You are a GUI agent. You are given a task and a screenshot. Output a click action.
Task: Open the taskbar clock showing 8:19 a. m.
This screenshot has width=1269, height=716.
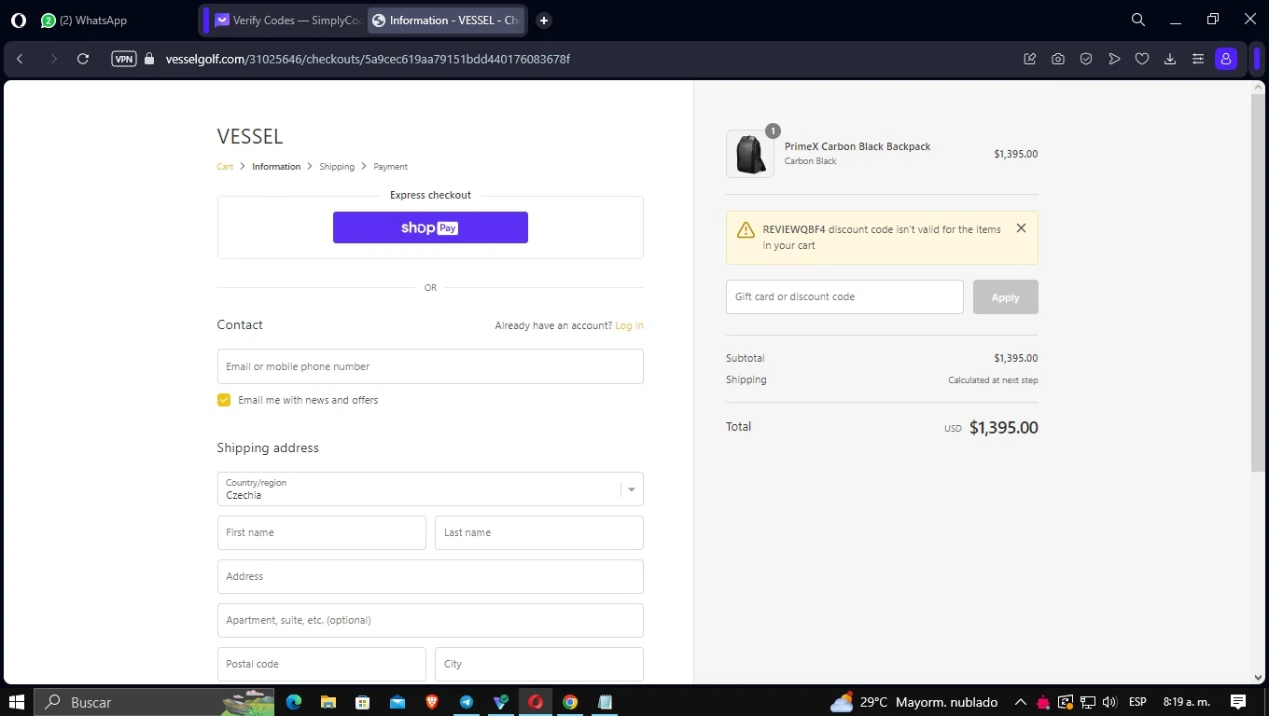tap(1186, 702)
